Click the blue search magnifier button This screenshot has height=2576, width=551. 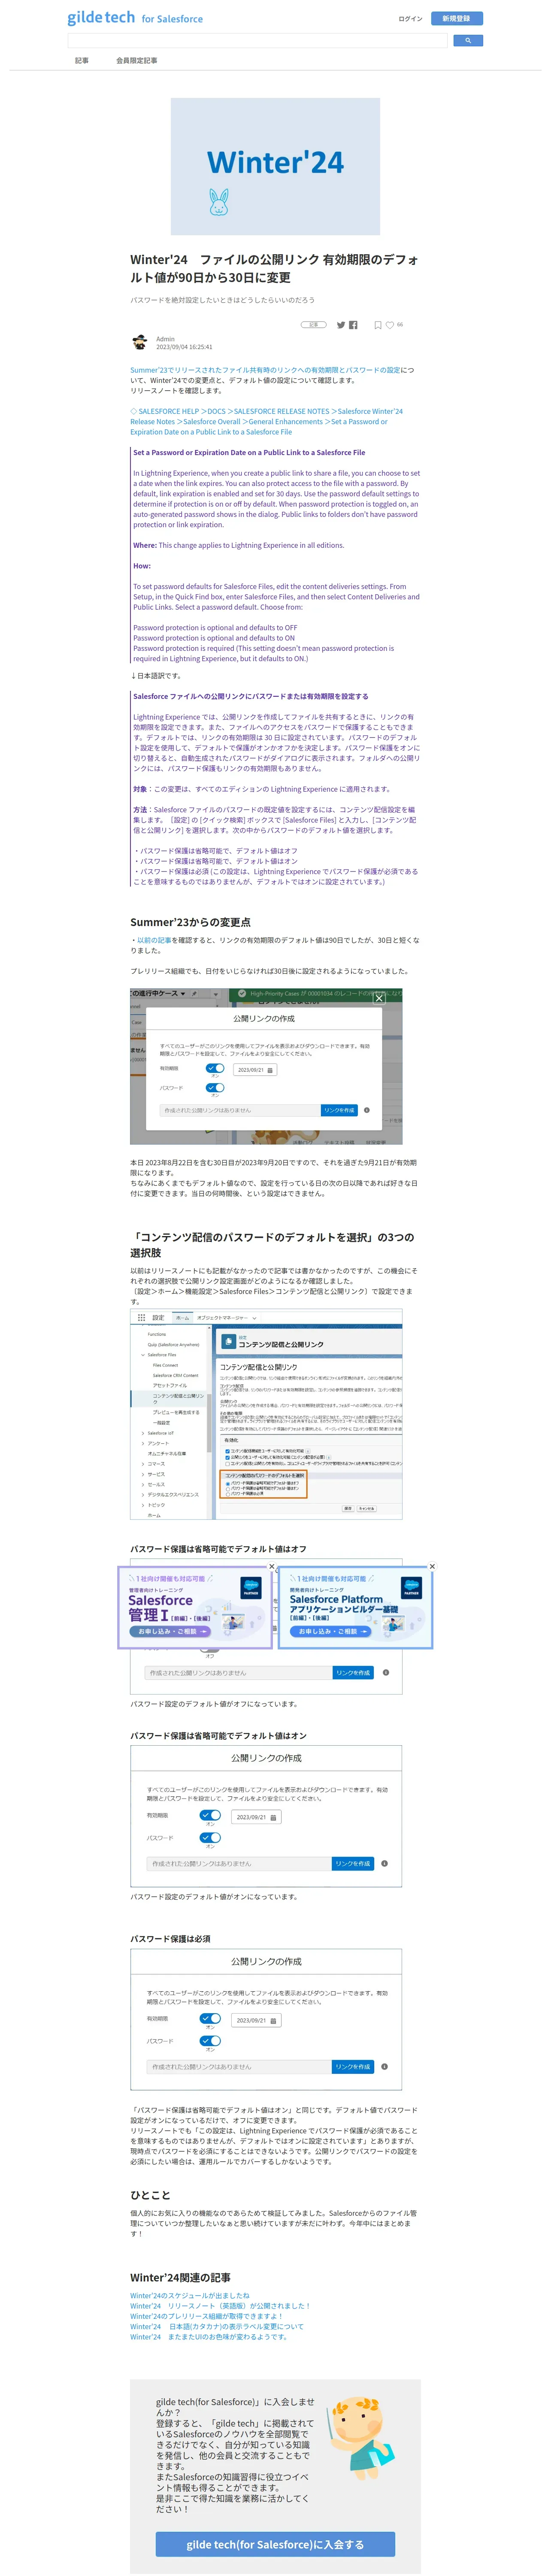coord(468,41)
